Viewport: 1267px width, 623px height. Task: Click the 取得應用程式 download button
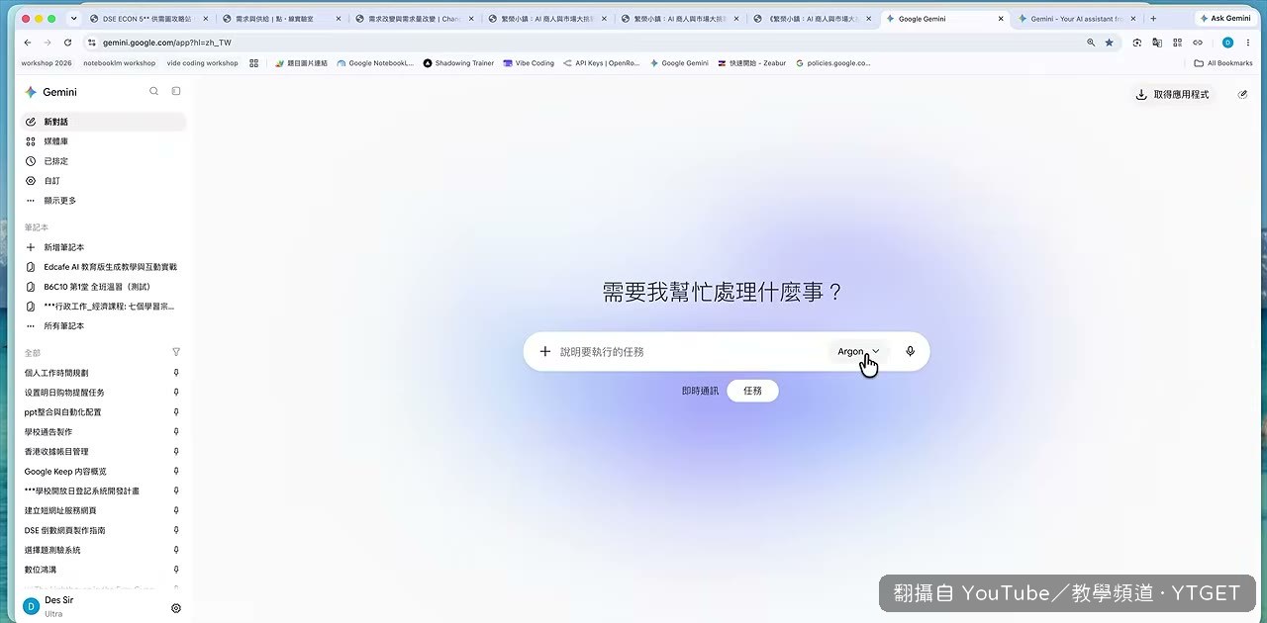[x=1173, y=94]
